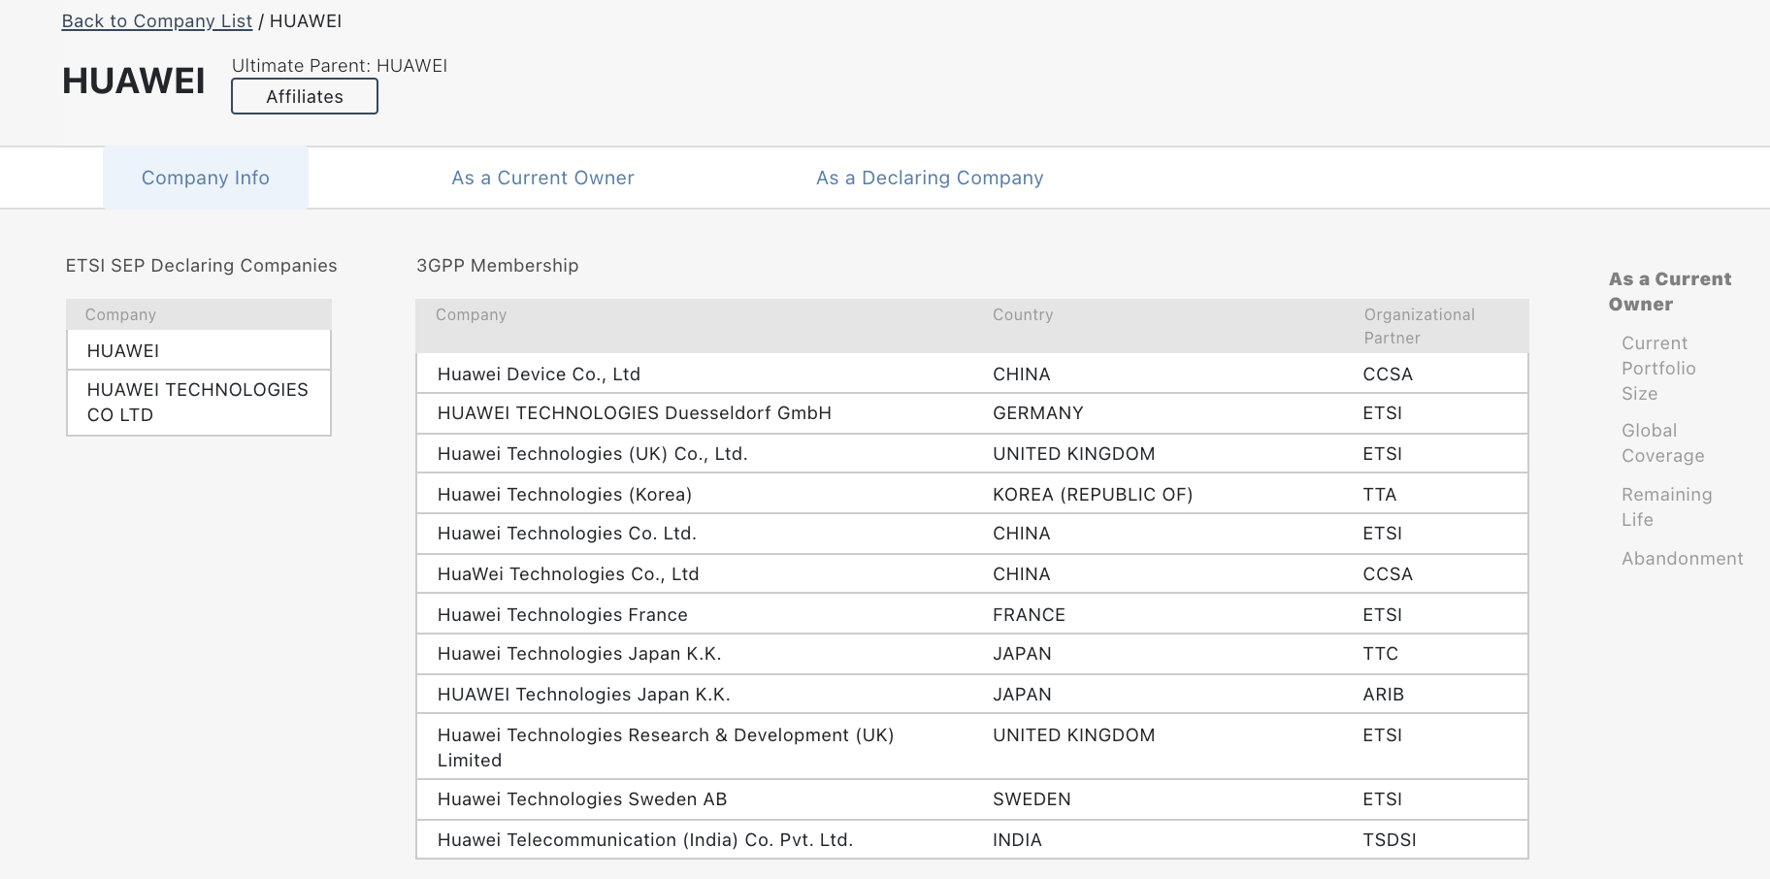
Task: Select HUAWEI in ETSI declaring companies list
Action: [x=199, y=350]
